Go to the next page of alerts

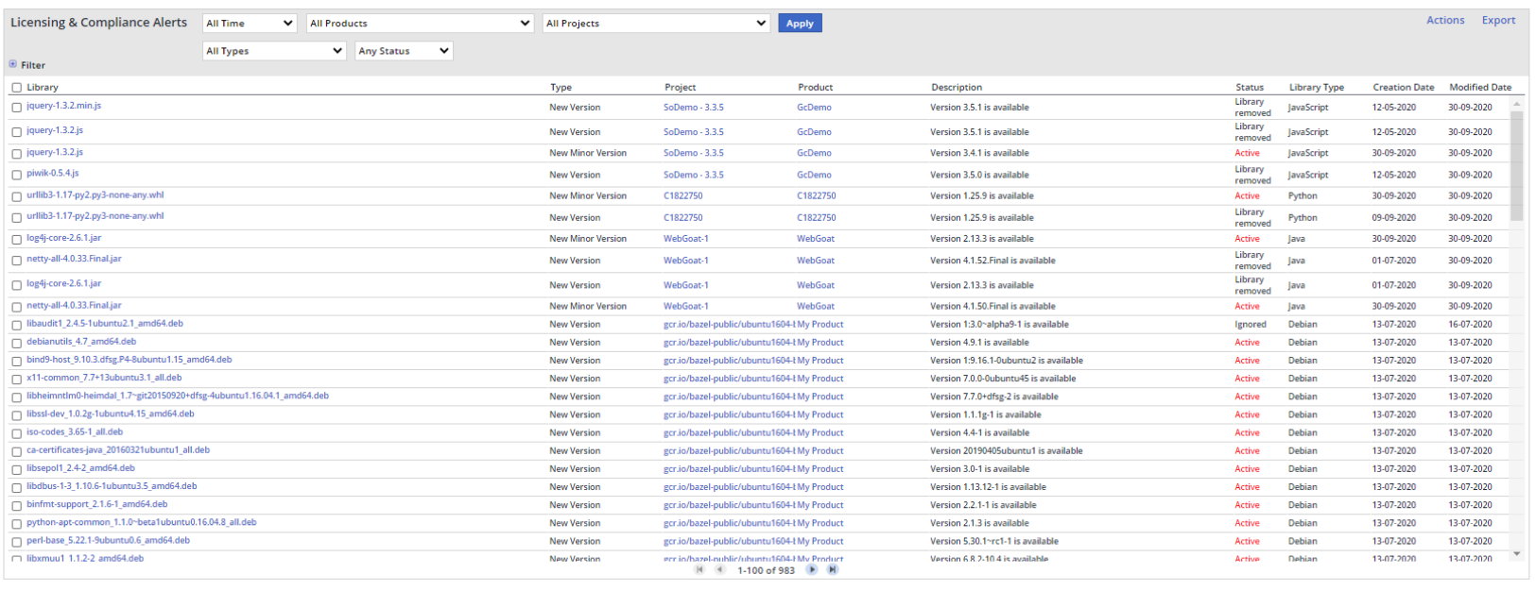pyautogui.click(x=811, y=570)
